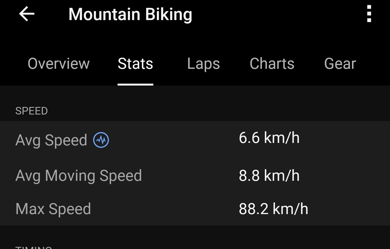
Task: Click the km/h unit of Max Speed
Action: tap(290, 209)
